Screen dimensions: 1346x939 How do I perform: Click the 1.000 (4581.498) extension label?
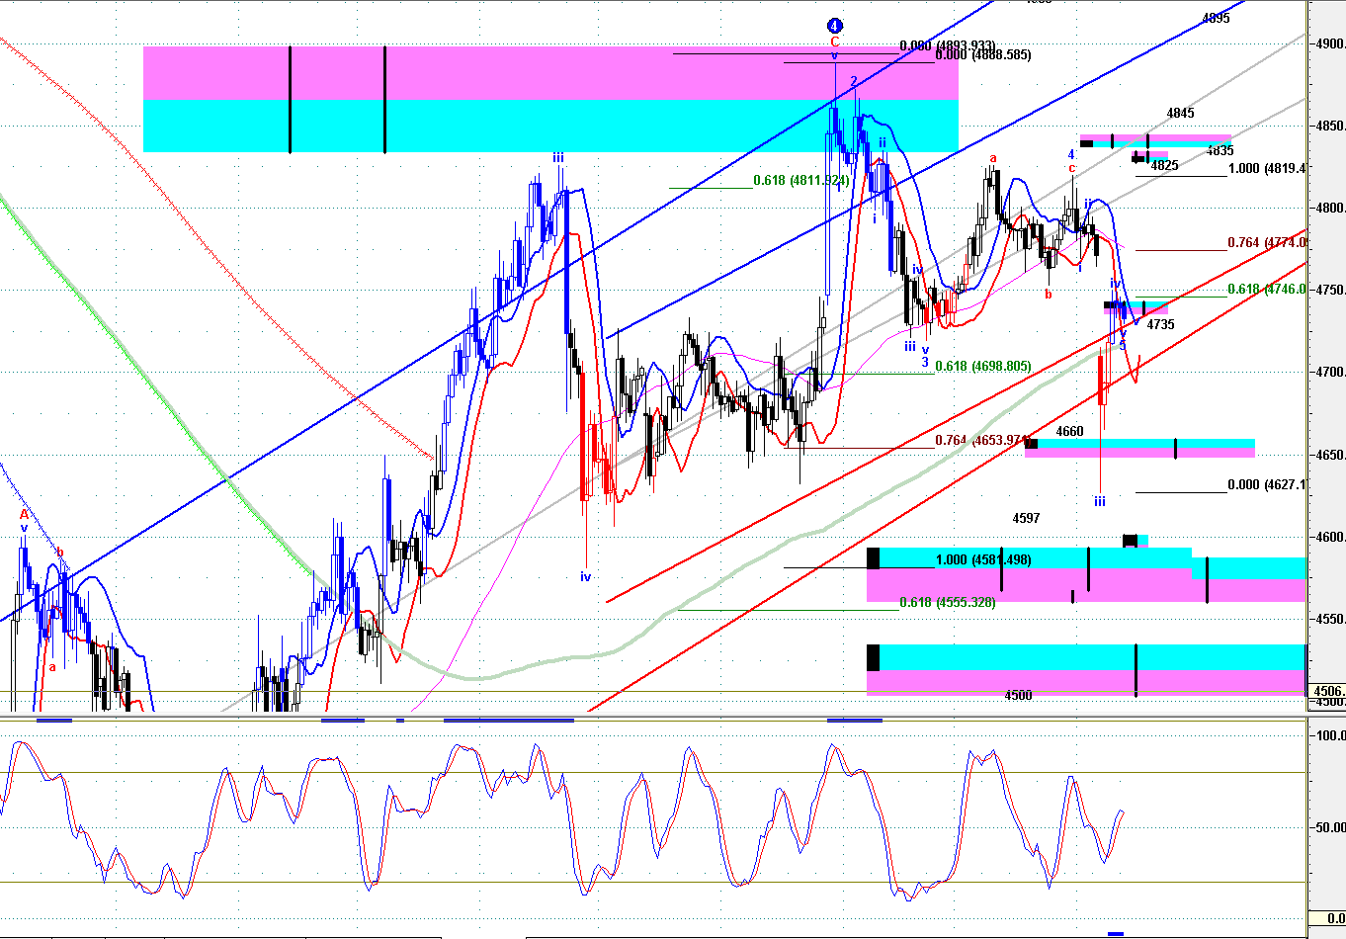982,560
